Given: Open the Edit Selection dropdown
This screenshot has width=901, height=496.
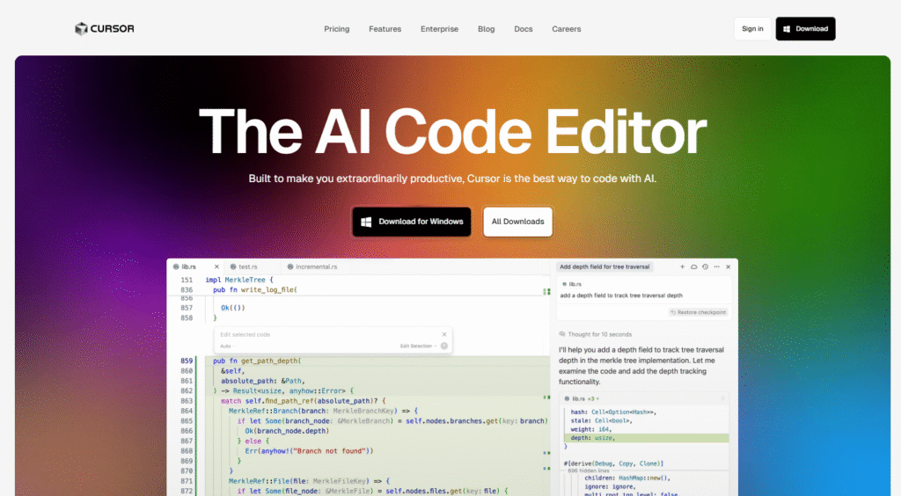Looking at the screenshot, I should tap(418, 346).
